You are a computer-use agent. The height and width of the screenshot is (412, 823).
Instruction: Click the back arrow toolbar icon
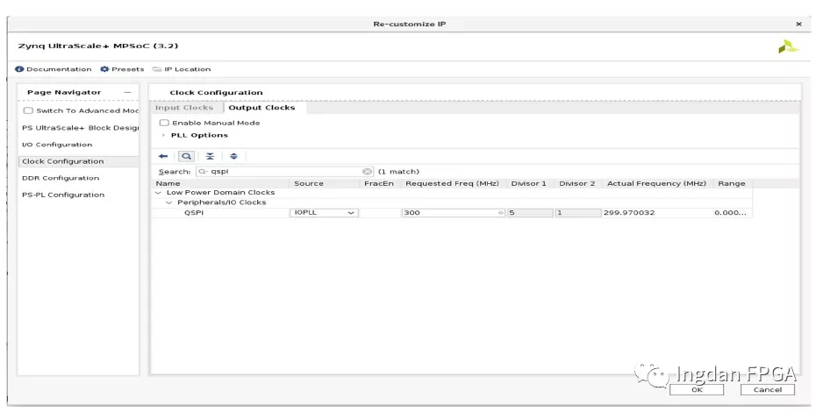coord(163,156)
